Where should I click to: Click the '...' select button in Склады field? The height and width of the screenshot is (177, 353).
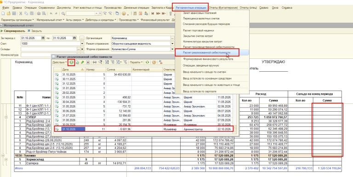pyautogui.click(x=79, y=49)
